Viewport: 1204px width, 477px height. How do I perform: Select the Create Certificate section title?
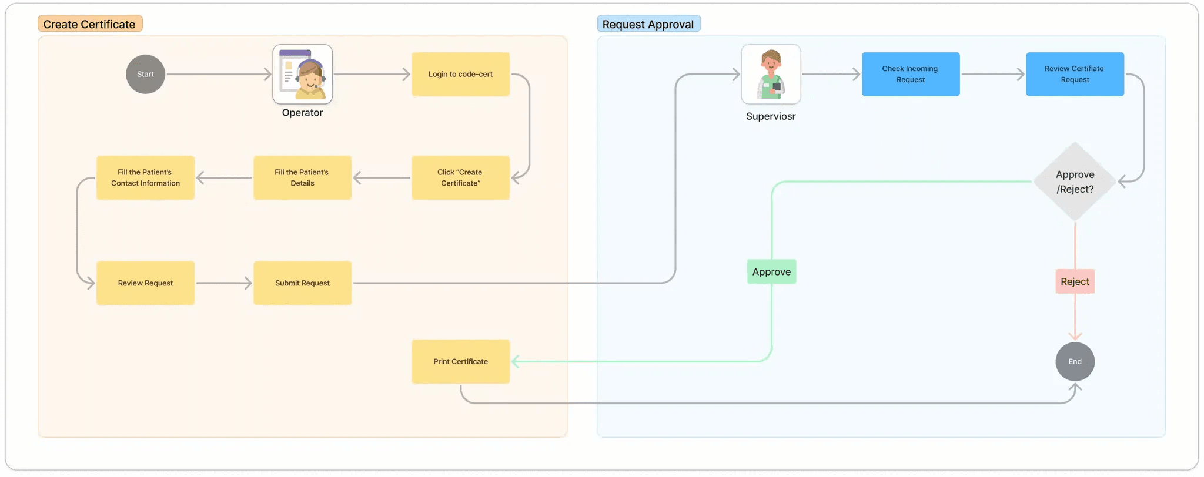90,24
